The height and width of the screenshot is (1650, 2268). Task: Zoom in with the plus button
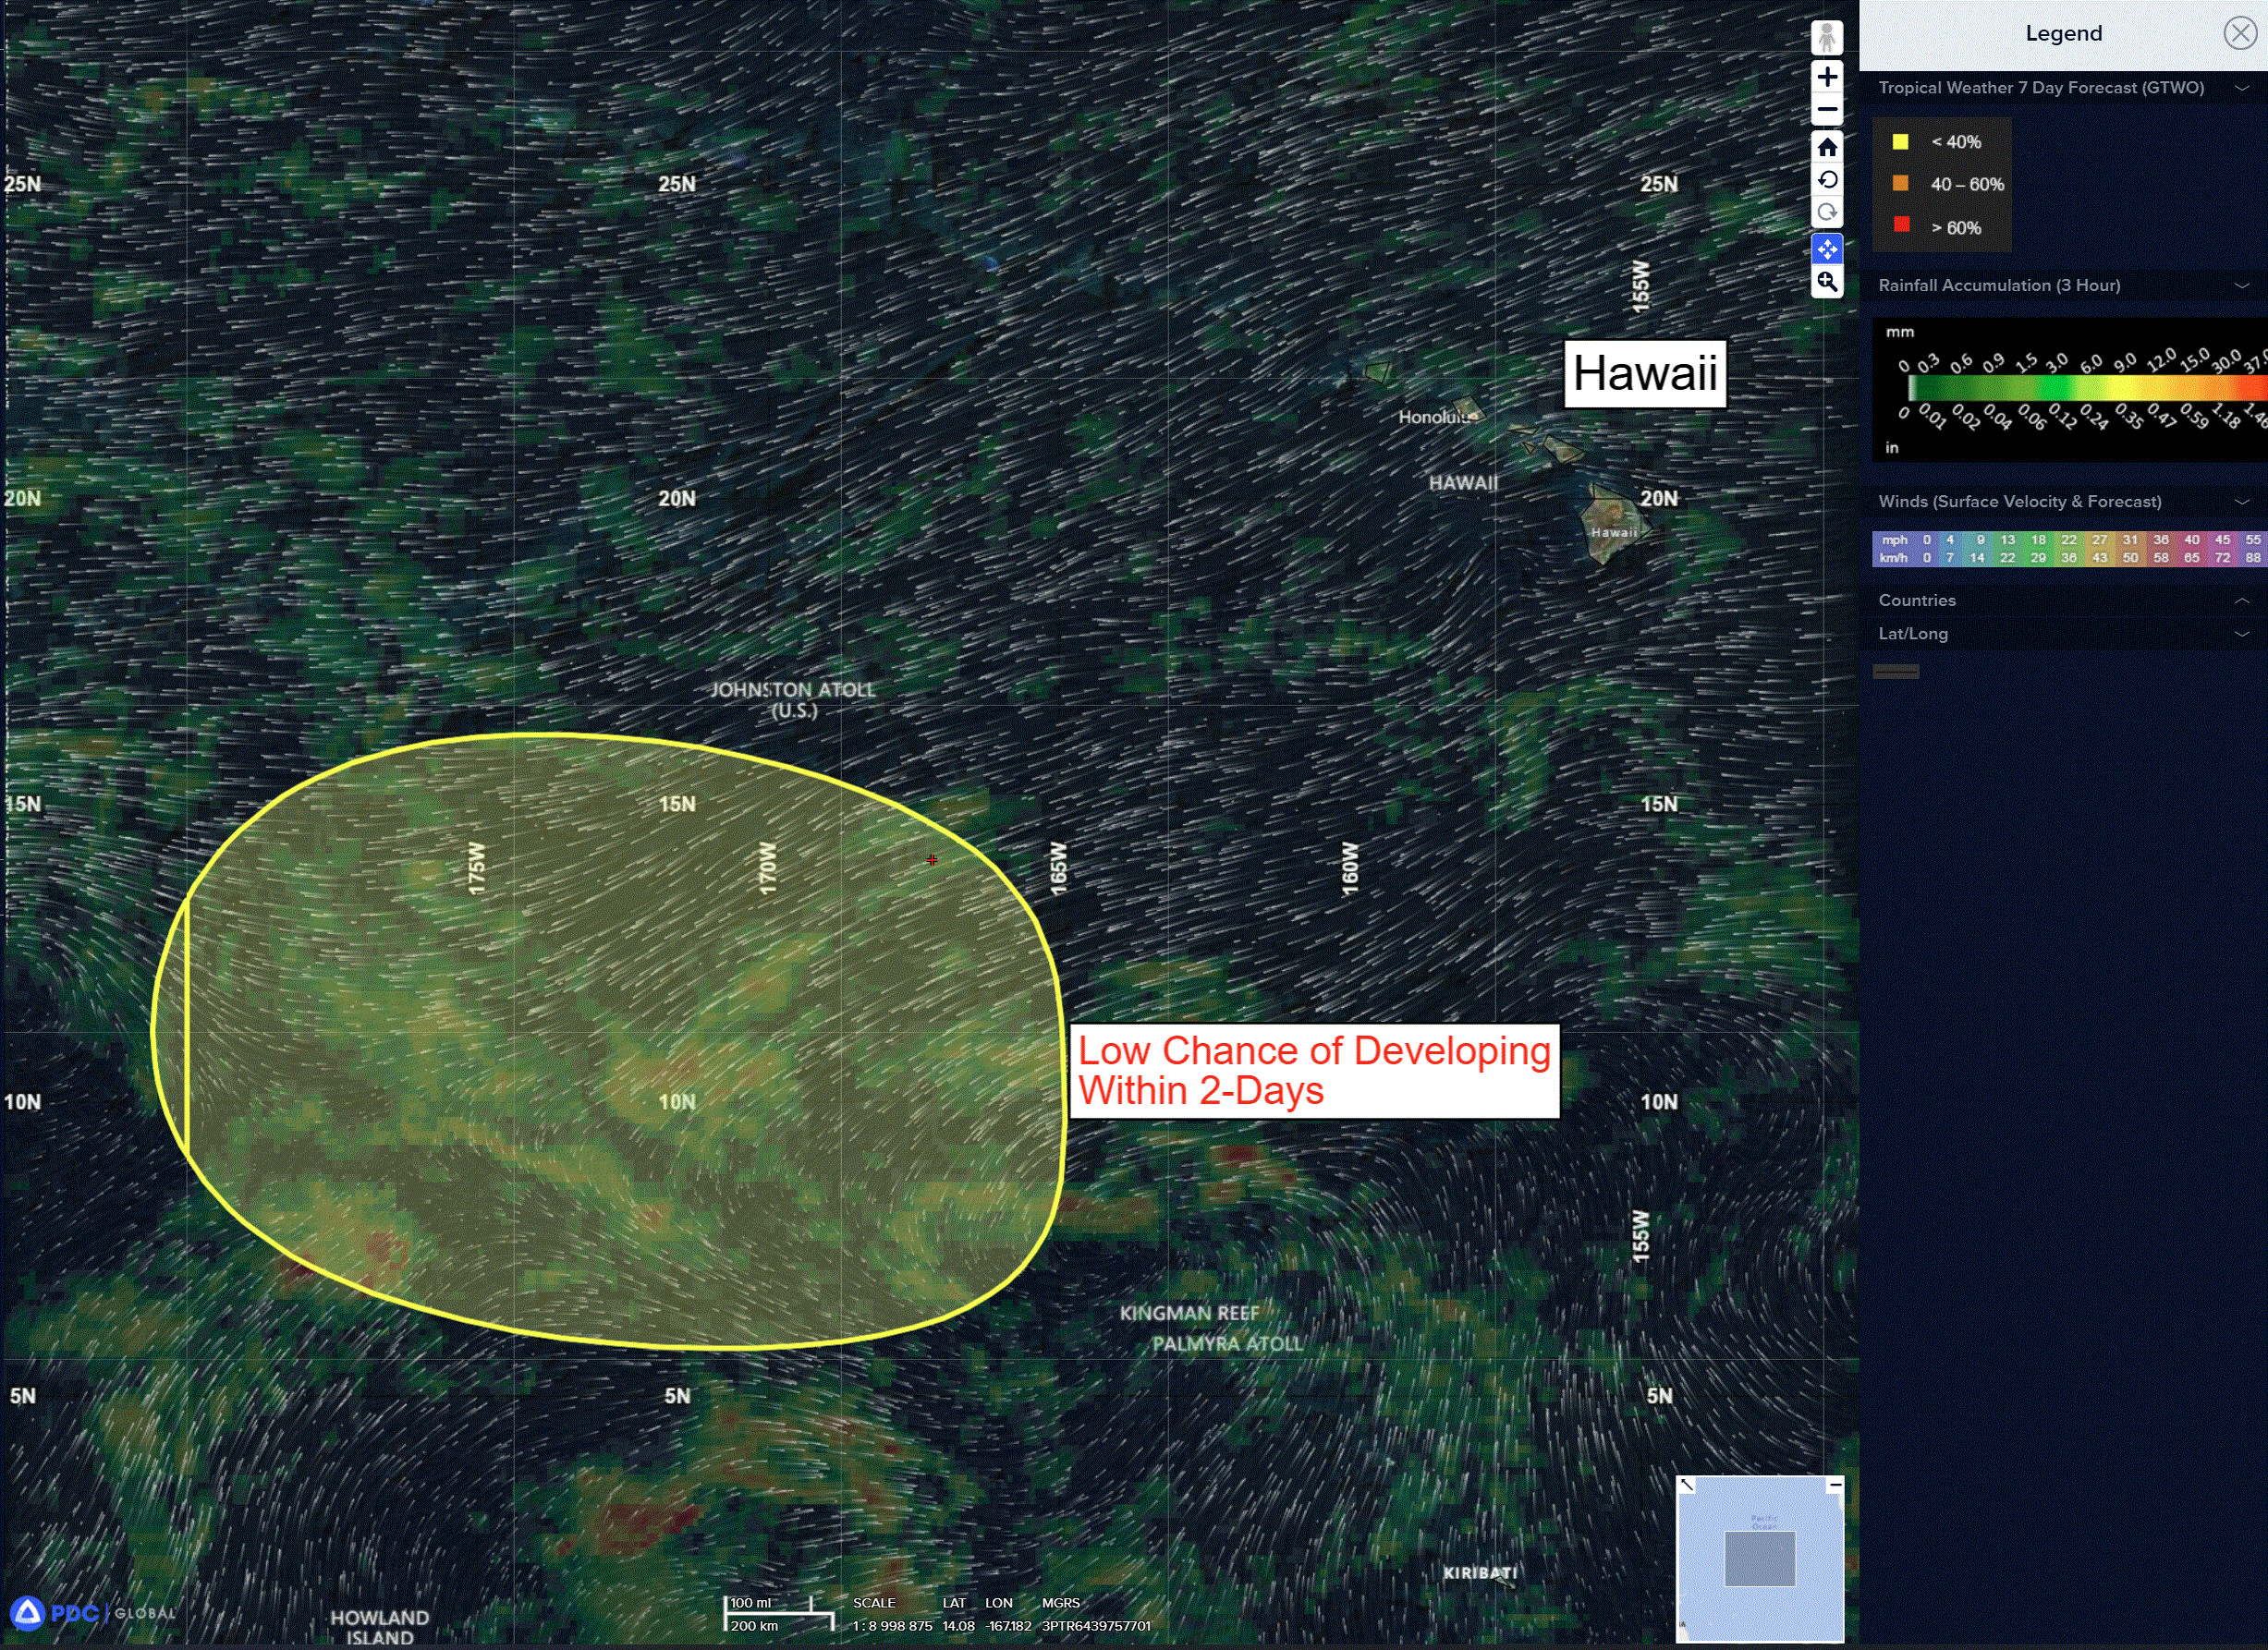click(x=1826, y=77)
